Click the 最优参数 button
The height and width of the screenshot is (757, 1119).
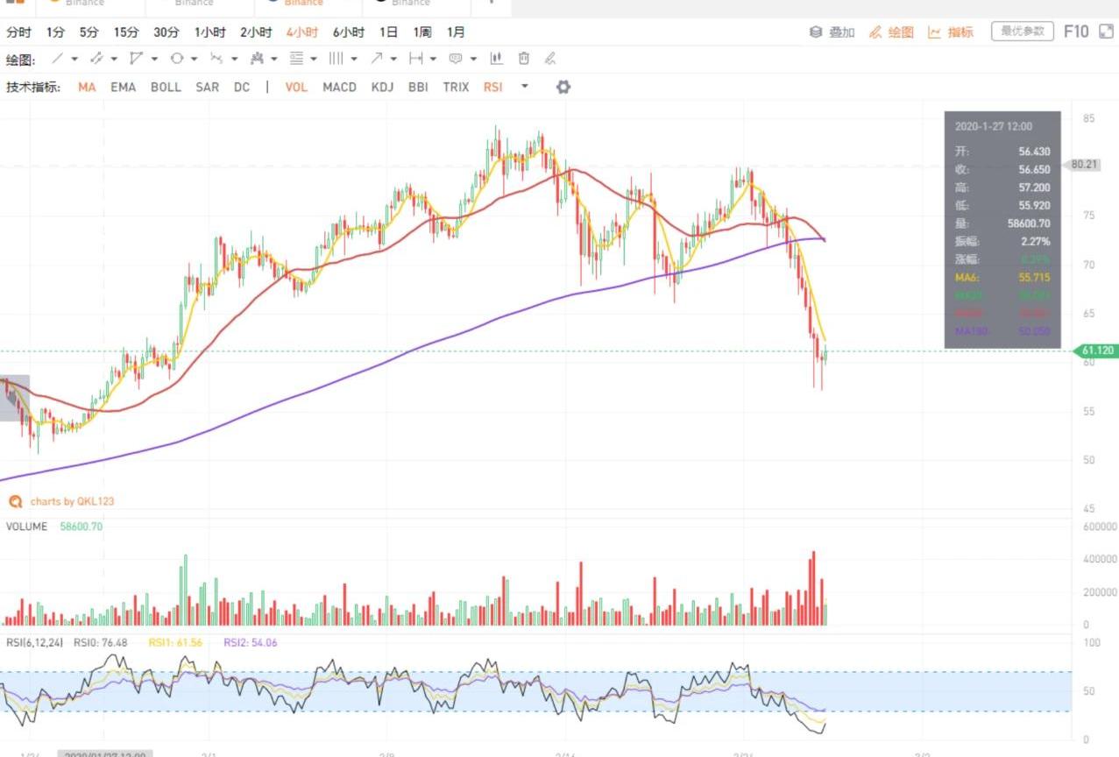tap(1022, 32)
